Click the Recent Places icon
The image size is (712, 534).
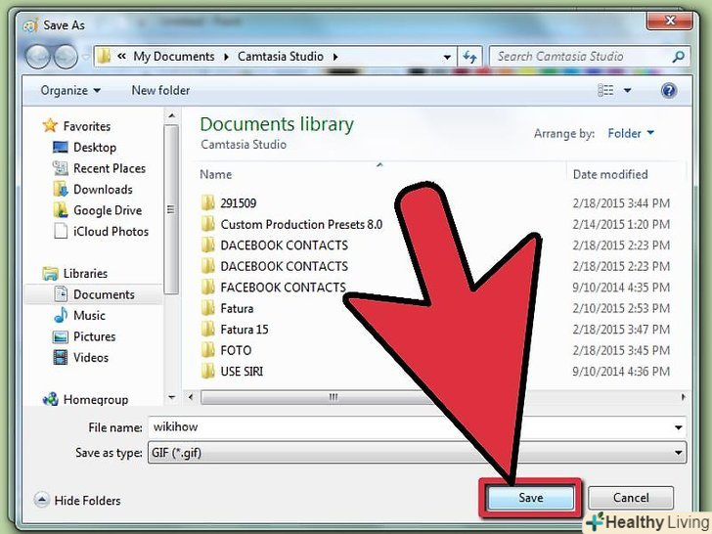pos(61,168)
